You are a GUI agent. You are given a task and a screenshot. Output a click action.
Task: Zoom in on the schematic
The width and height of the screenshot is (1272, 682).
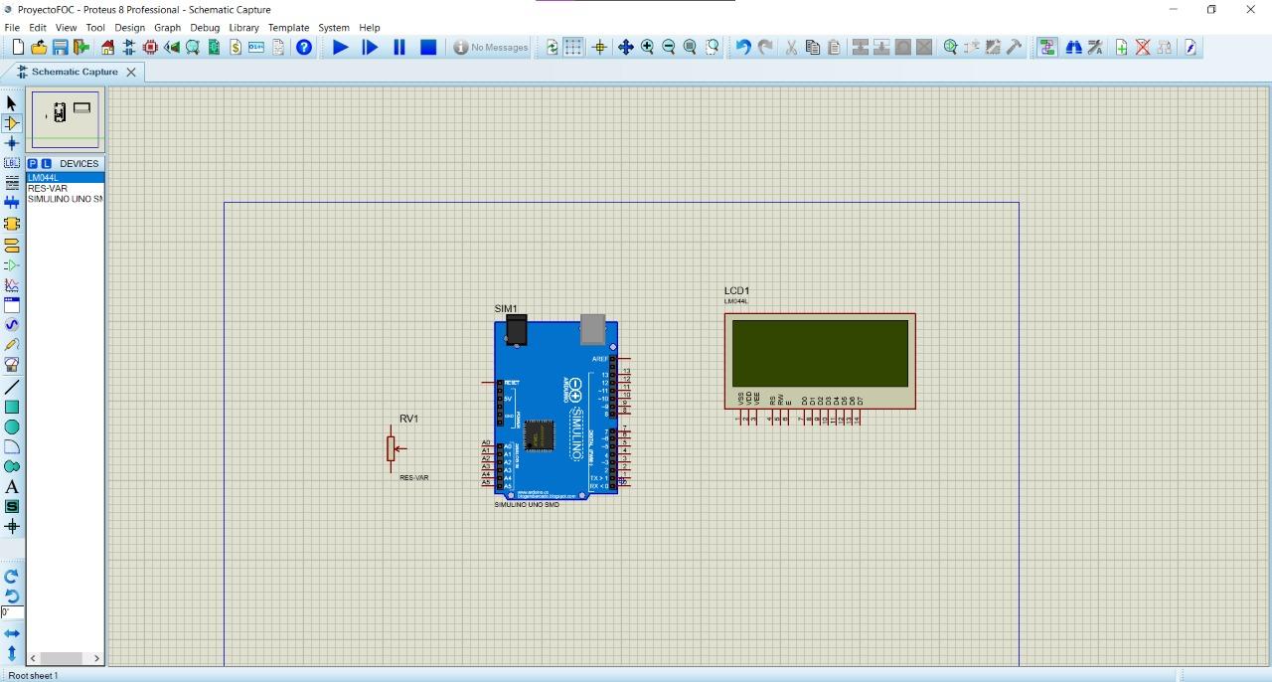(647, 47)
